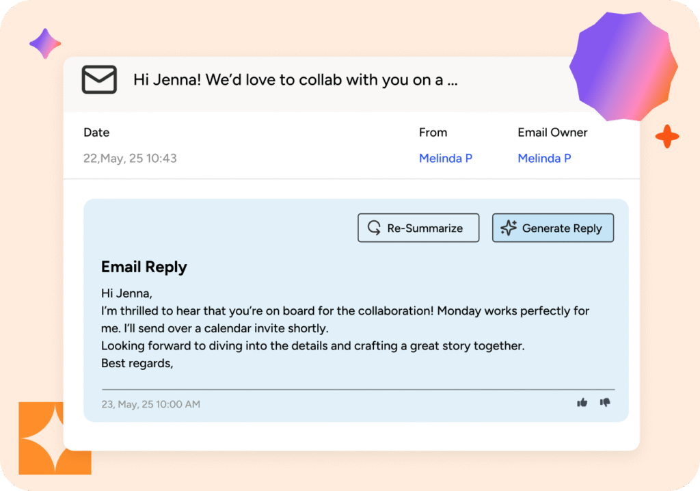Open the Melinda P link under Email Owner

pyautogui.click(x=544, y=158)
